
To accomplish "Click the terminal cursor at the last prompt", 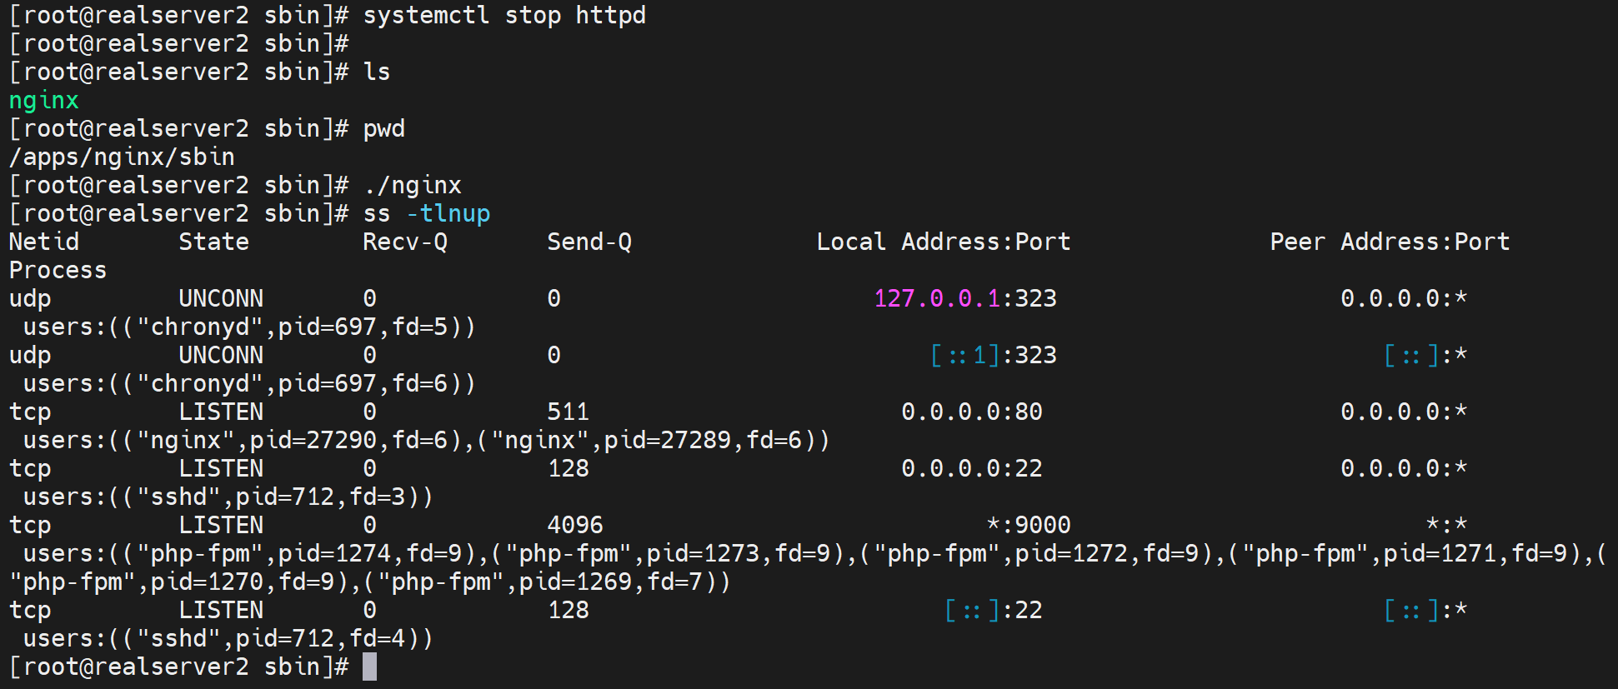I will point(369,667).
